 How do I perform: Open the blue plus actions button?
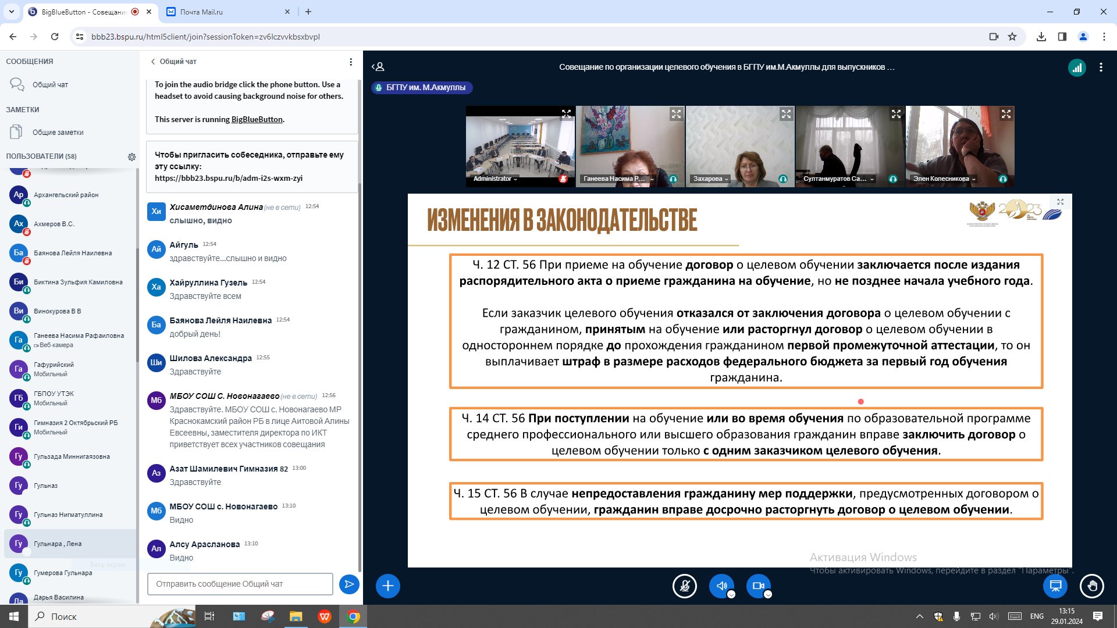pyautogui.click(x=388, y=586)
